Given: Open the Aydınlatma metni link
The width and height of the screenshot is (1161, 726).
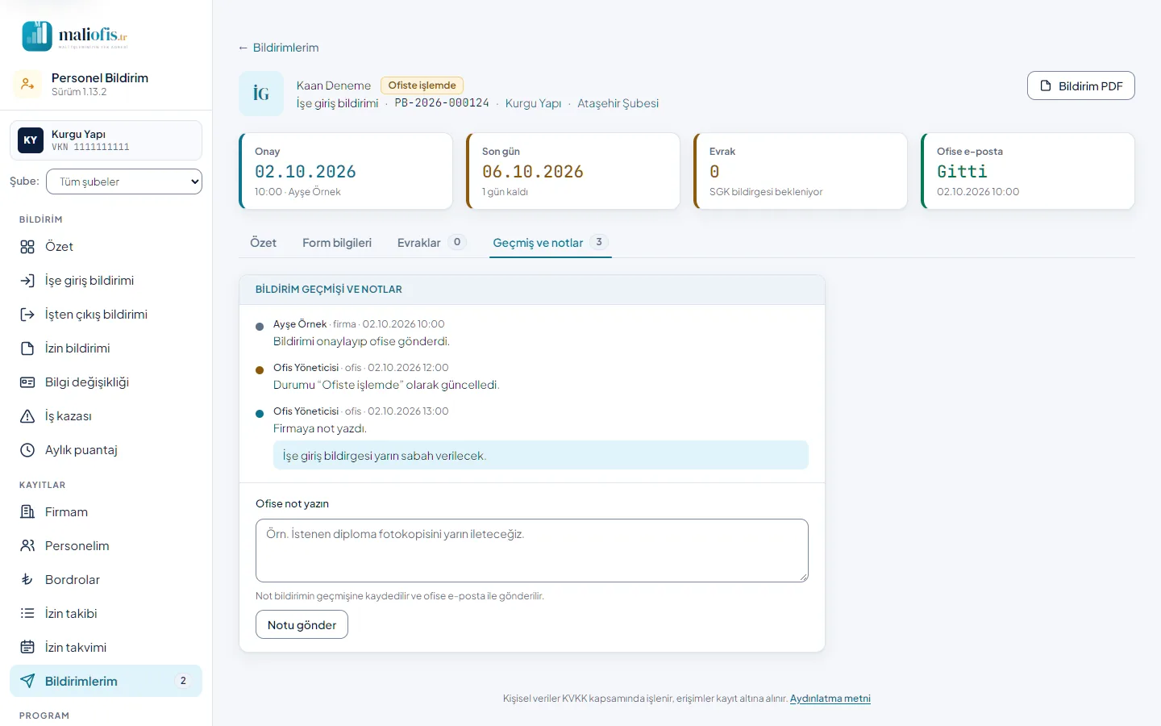Looking at the screenshot, I should point(830,699).
